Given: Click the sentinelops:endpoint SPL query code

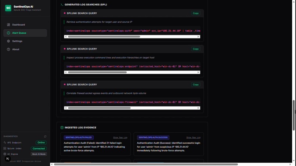Looking at the screenshot, I should click(x=133, y=67).
